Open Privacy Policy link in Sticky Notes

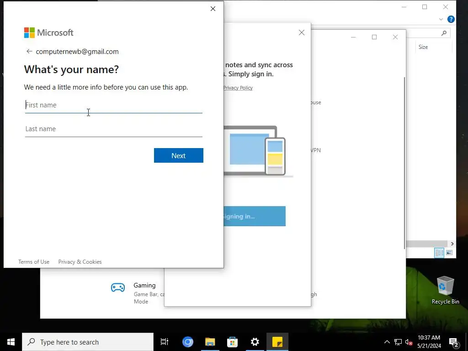(238, 88)
